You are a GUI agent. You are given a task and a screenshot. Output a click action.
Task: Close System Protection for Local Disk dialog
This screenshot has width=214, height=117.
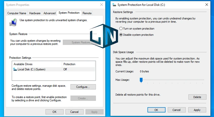(x=207, y=5)
